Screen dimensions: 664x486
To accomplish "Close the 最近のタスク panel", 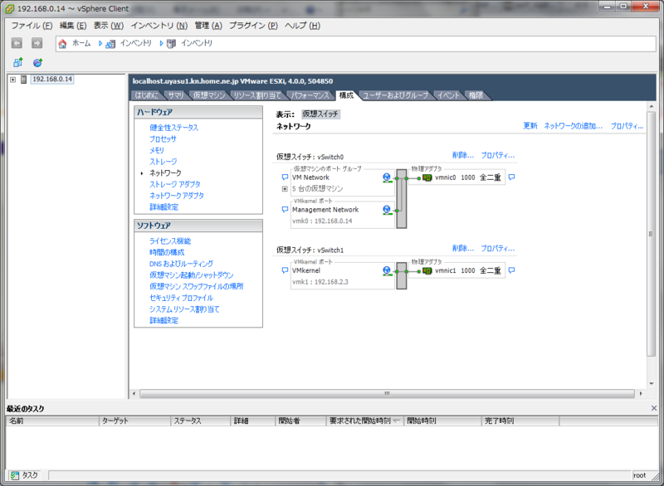I will pyautogui.click(x=654, y=408).
